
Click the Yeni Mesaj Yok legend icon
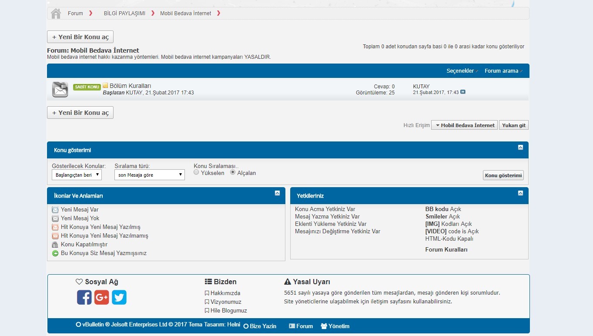point(55,218)
